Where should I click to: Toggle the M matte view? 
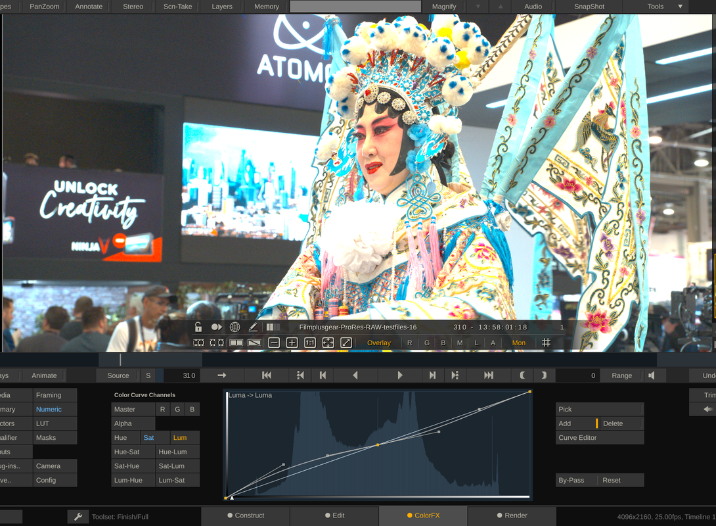click(x=460, y=343)
